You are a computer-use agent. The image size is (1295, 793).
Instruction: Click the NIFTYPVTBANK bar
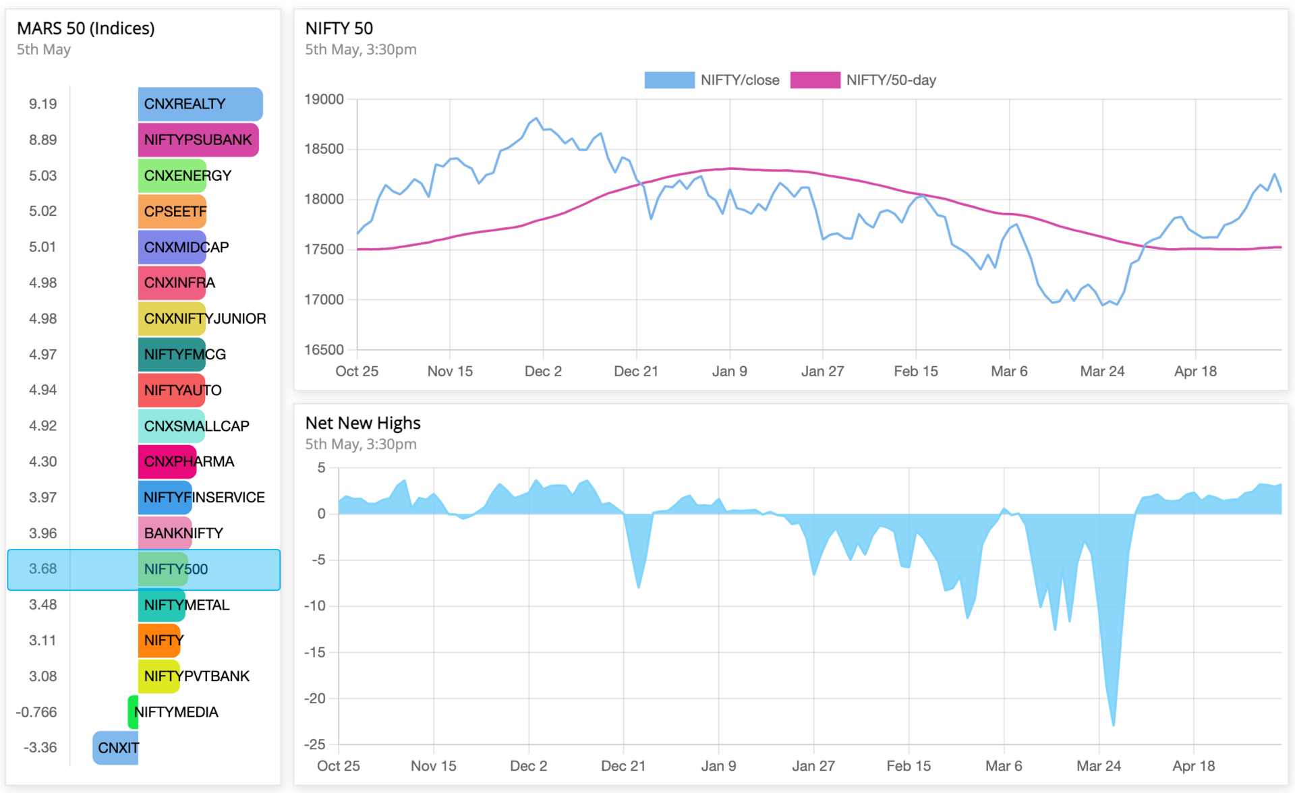click(159, 676)
